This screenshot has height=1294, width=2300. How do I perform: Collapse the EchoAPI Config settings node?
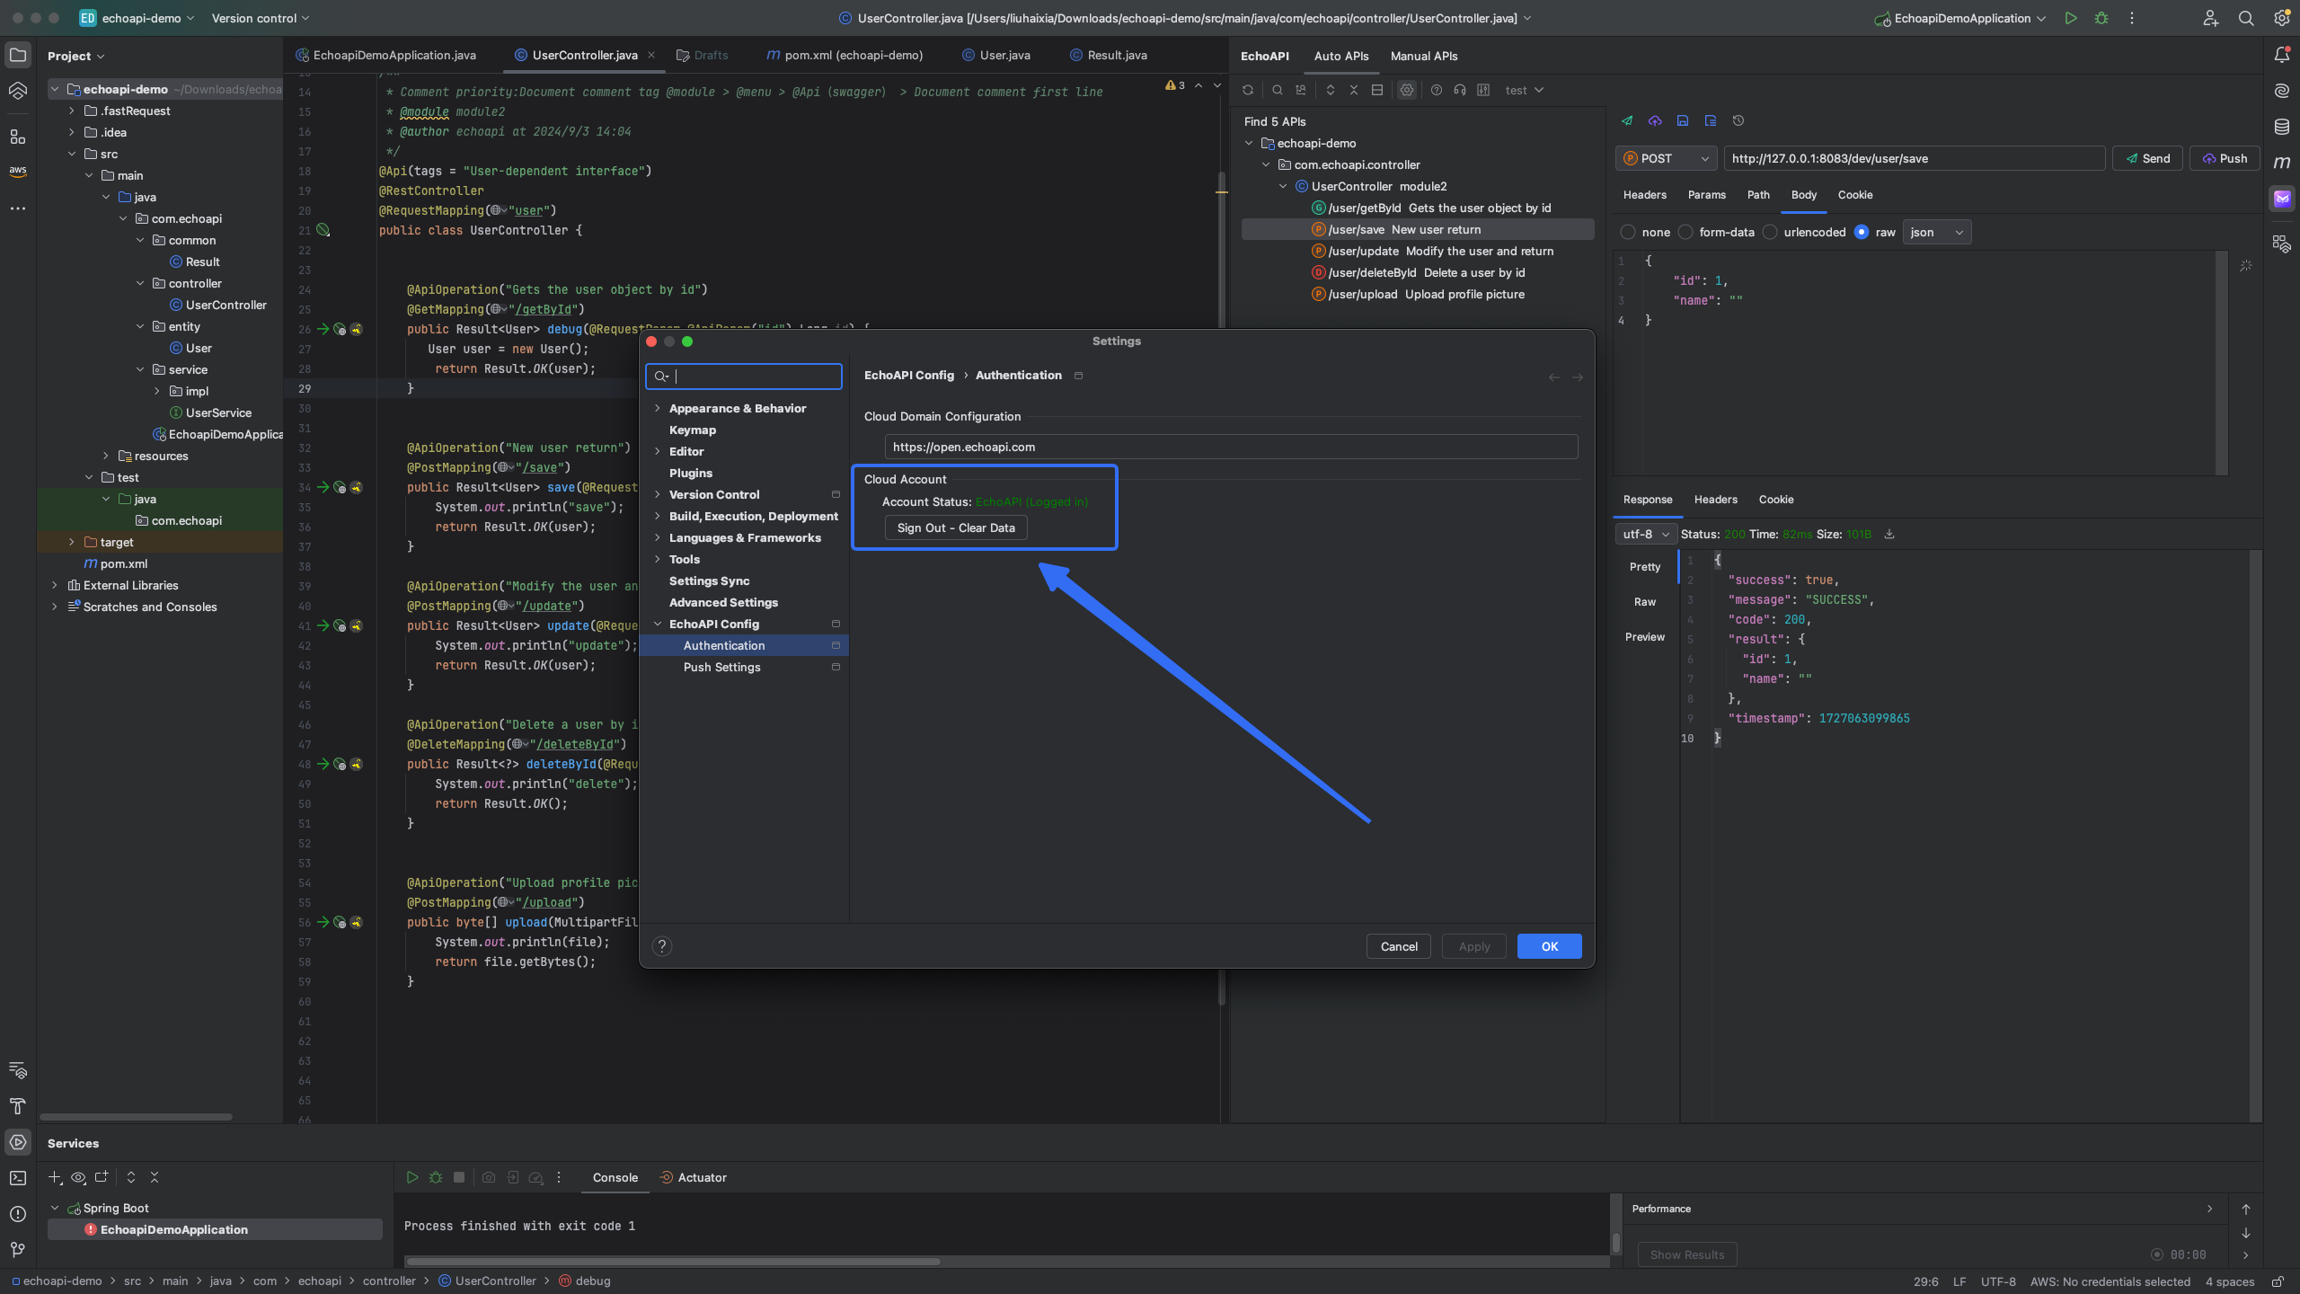658,624
